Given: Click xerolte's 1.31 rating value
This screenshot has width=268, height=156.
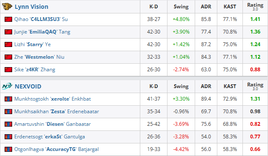Looking at the screenshot, I should (255, 99).
